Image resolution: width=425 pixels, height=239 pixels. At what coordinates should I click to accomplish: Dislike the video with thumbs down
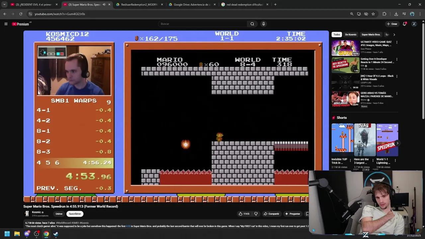point(256,214)
